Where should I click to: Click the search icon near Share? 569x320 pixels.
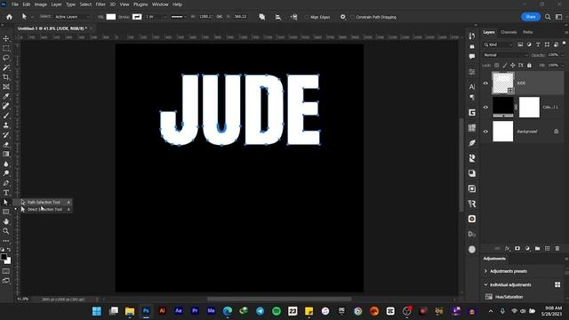coord(548,17)
